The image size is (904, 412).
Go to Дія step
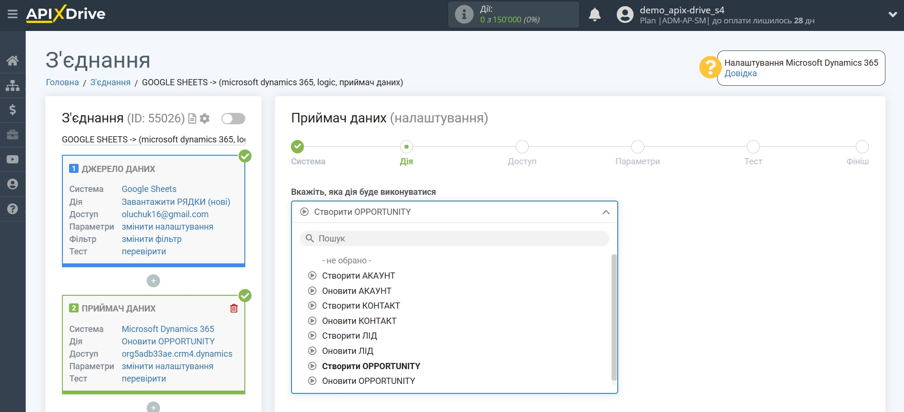(406, 147)
